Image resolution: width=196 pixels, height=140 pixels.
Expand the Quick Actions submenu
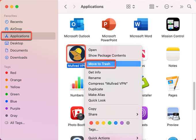(113, 138)
